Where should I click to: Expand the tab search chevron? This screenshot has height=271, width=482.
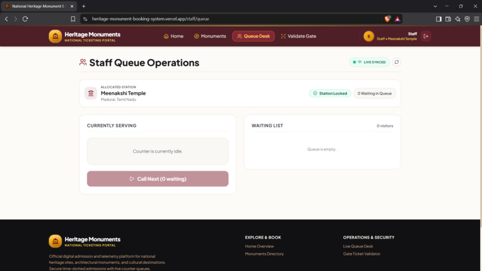[x=435, y=6]
